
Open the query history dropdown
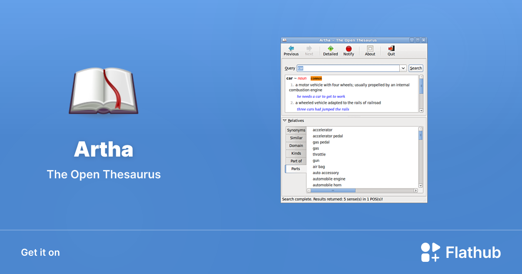pyautogui.click(x=403, y=68)
